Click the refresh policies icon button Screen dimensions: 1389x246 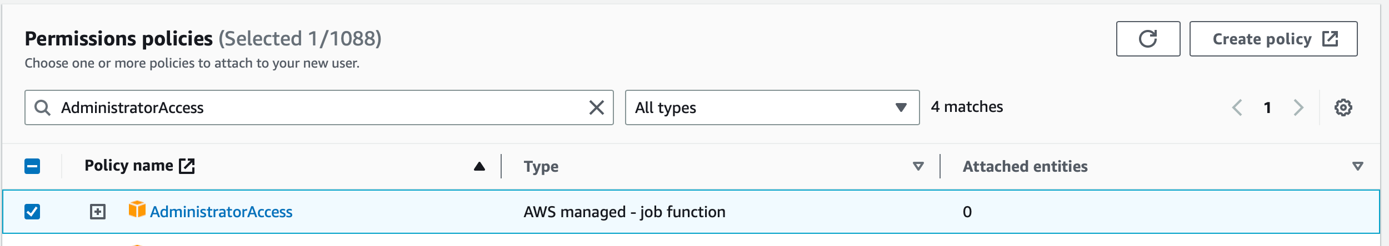1147,39
